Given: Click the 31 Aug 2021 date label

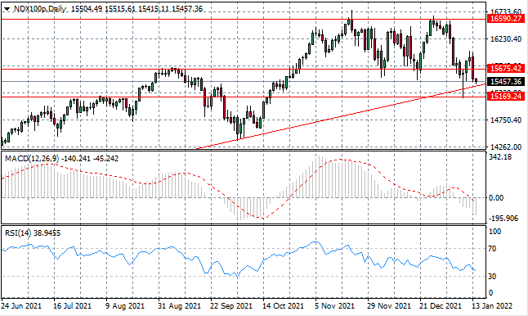Looking at the screenshot, I should 180,306.
